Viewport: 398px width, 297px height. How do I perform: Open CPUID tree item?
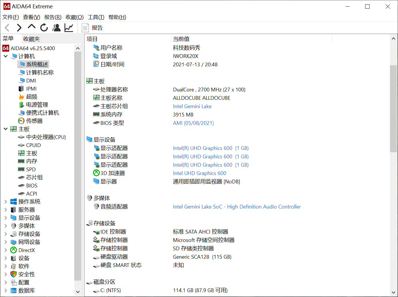click(x=30, y=145)
